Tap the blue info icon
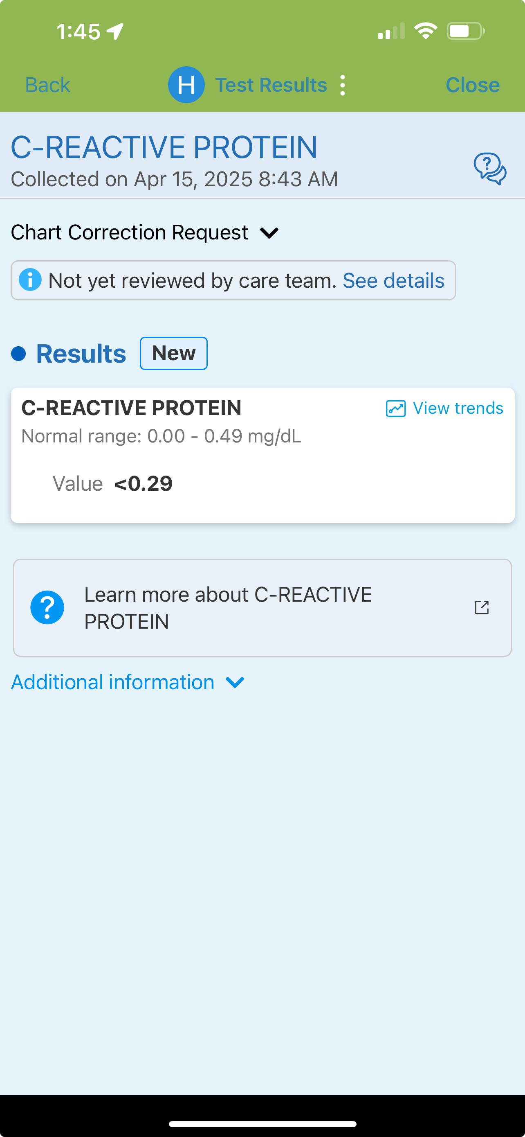 pos(30,280)
